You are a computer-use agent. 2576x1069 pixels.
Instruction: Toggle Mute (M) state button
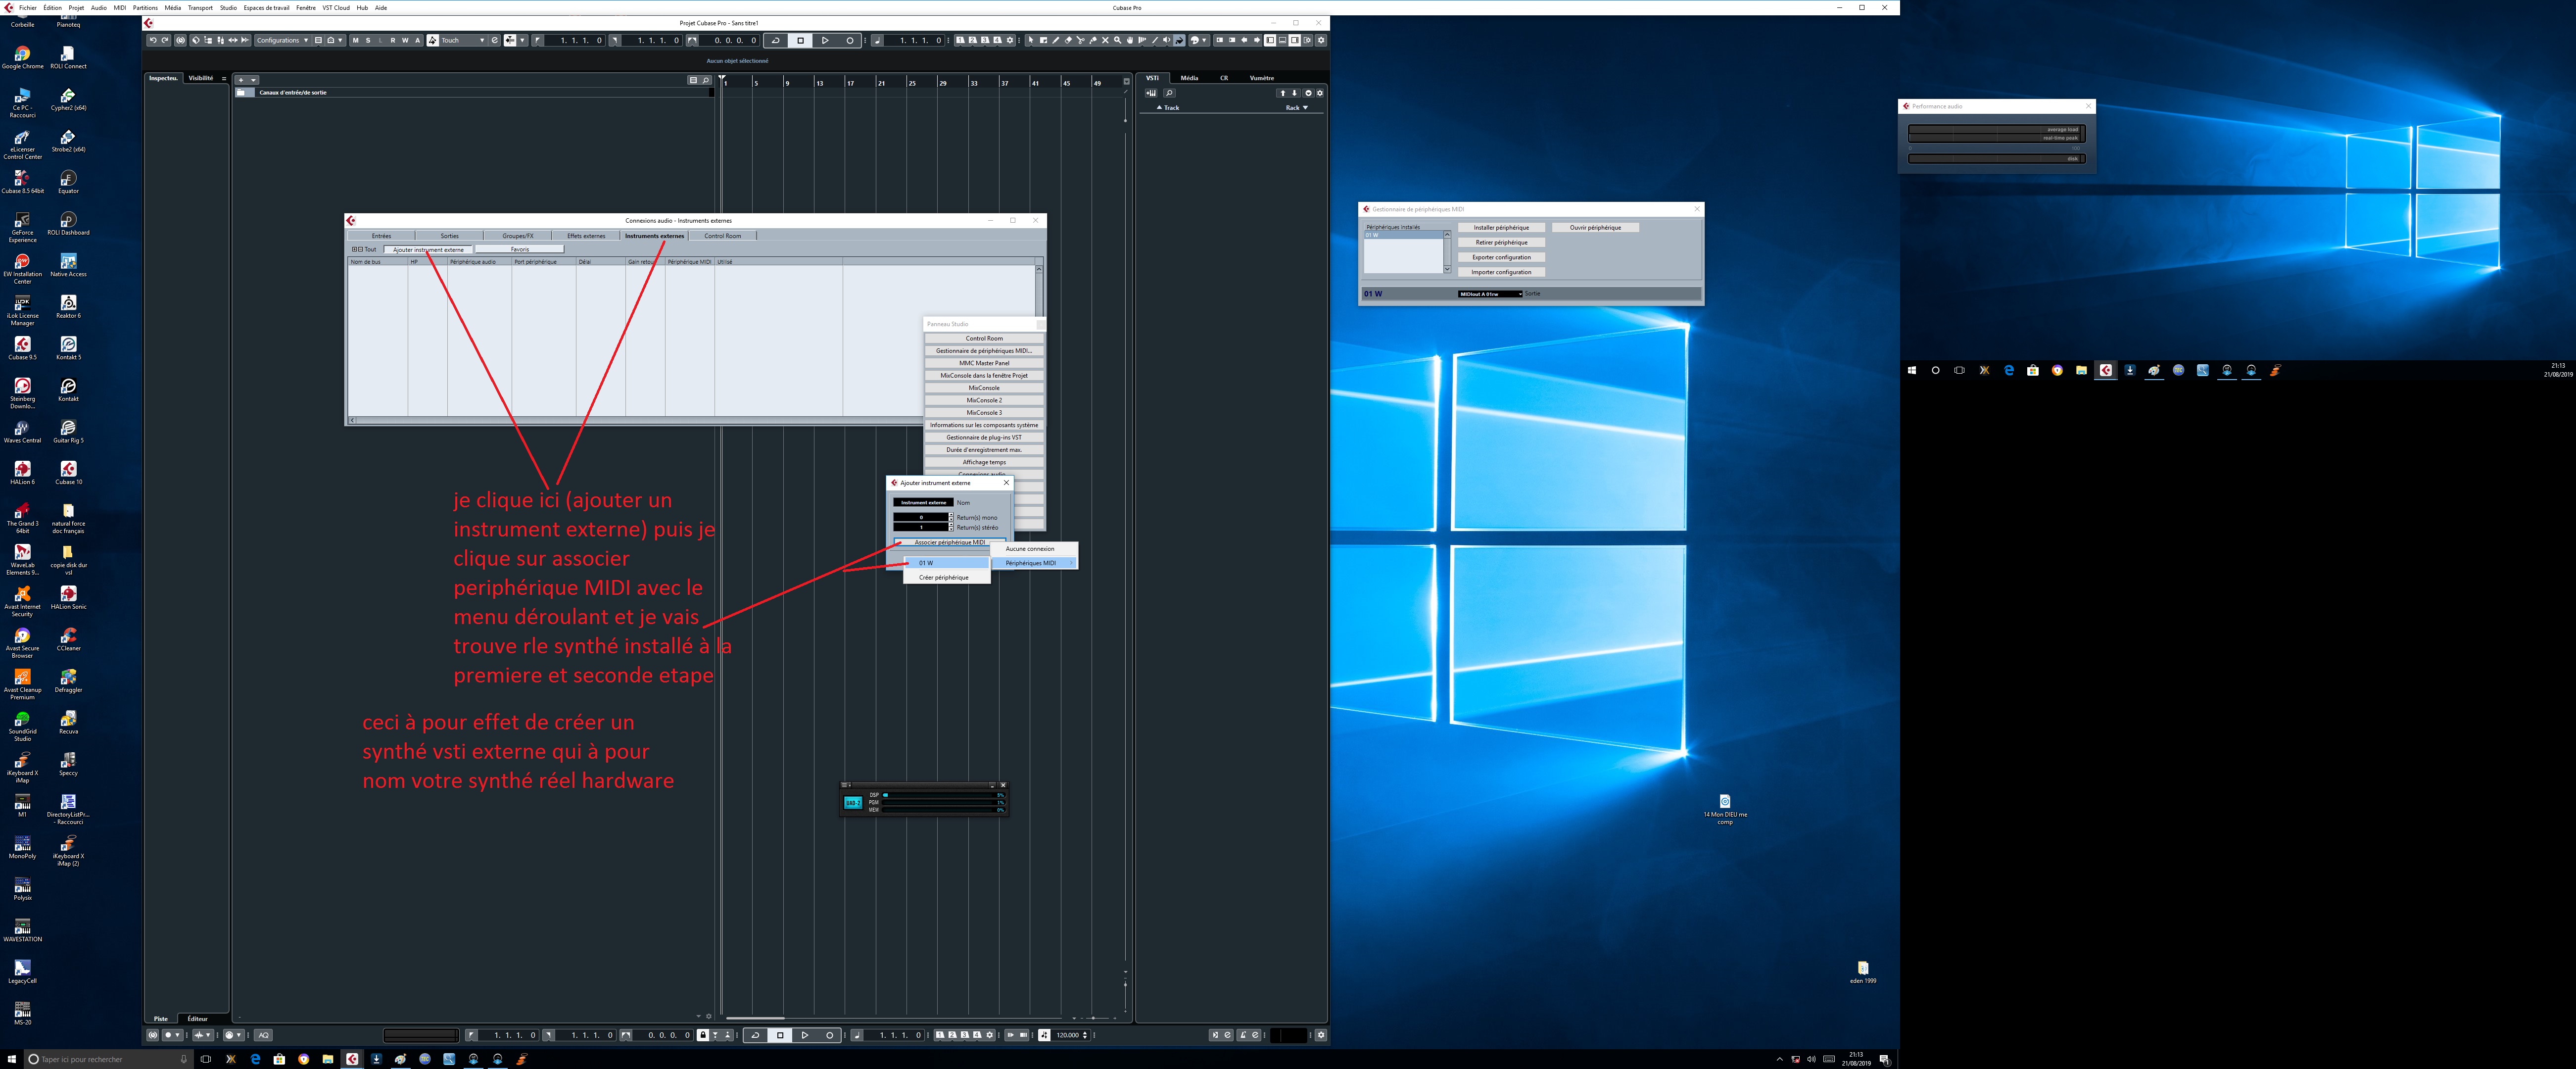point(355,40)
